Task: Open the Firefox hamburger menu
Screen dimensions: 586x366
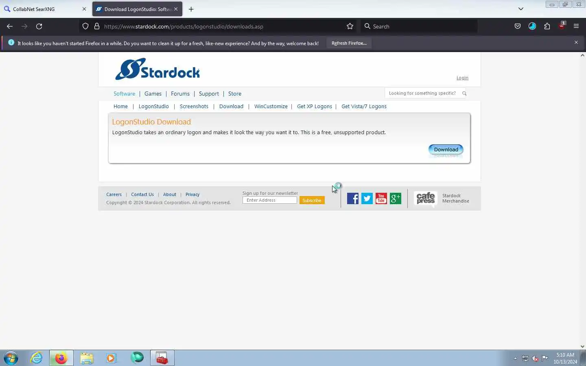Action: (576, 26)
